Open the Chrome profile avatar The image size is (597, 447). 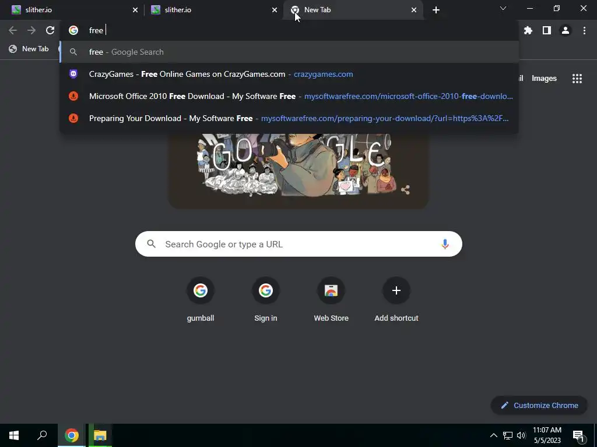pos(566,30)
